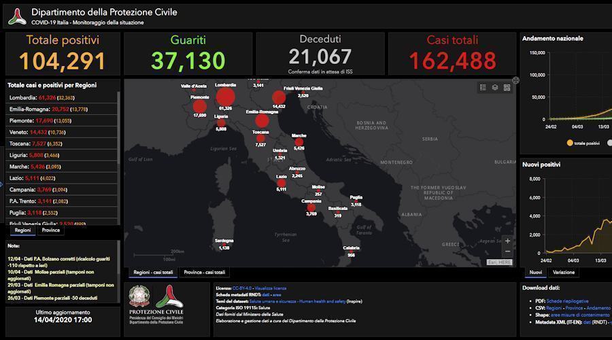Download the Regioni CSV link

point(558,308)
